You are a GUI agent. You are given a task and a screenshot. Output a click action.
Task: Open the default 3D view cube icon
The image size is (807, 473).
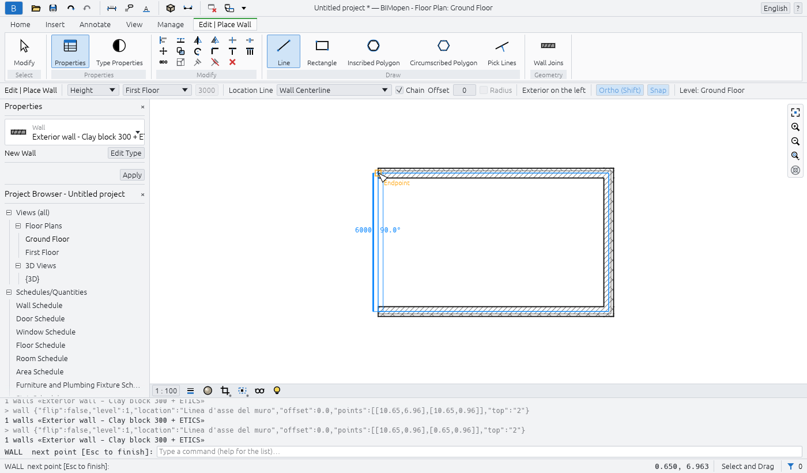(170, 8)
